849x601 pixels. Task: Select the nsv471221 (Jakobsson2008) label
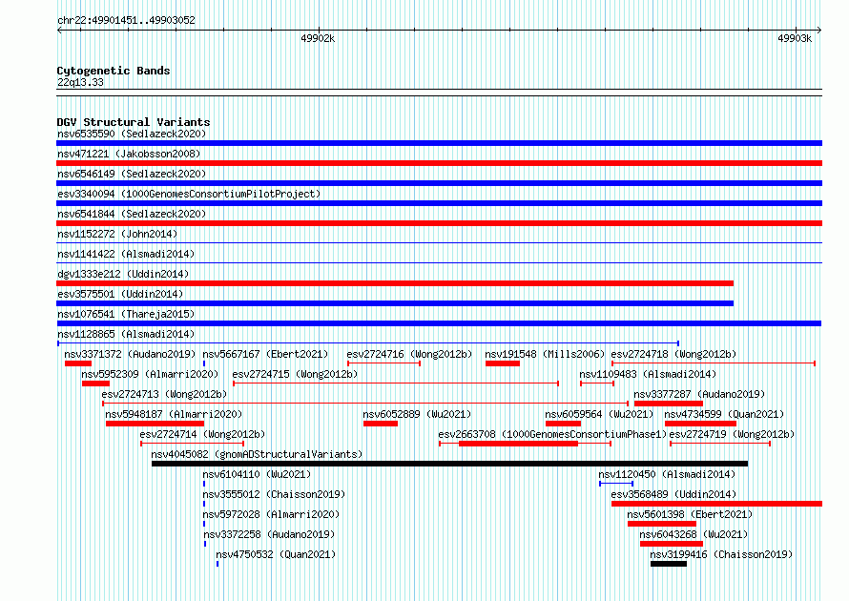(129, 154)
